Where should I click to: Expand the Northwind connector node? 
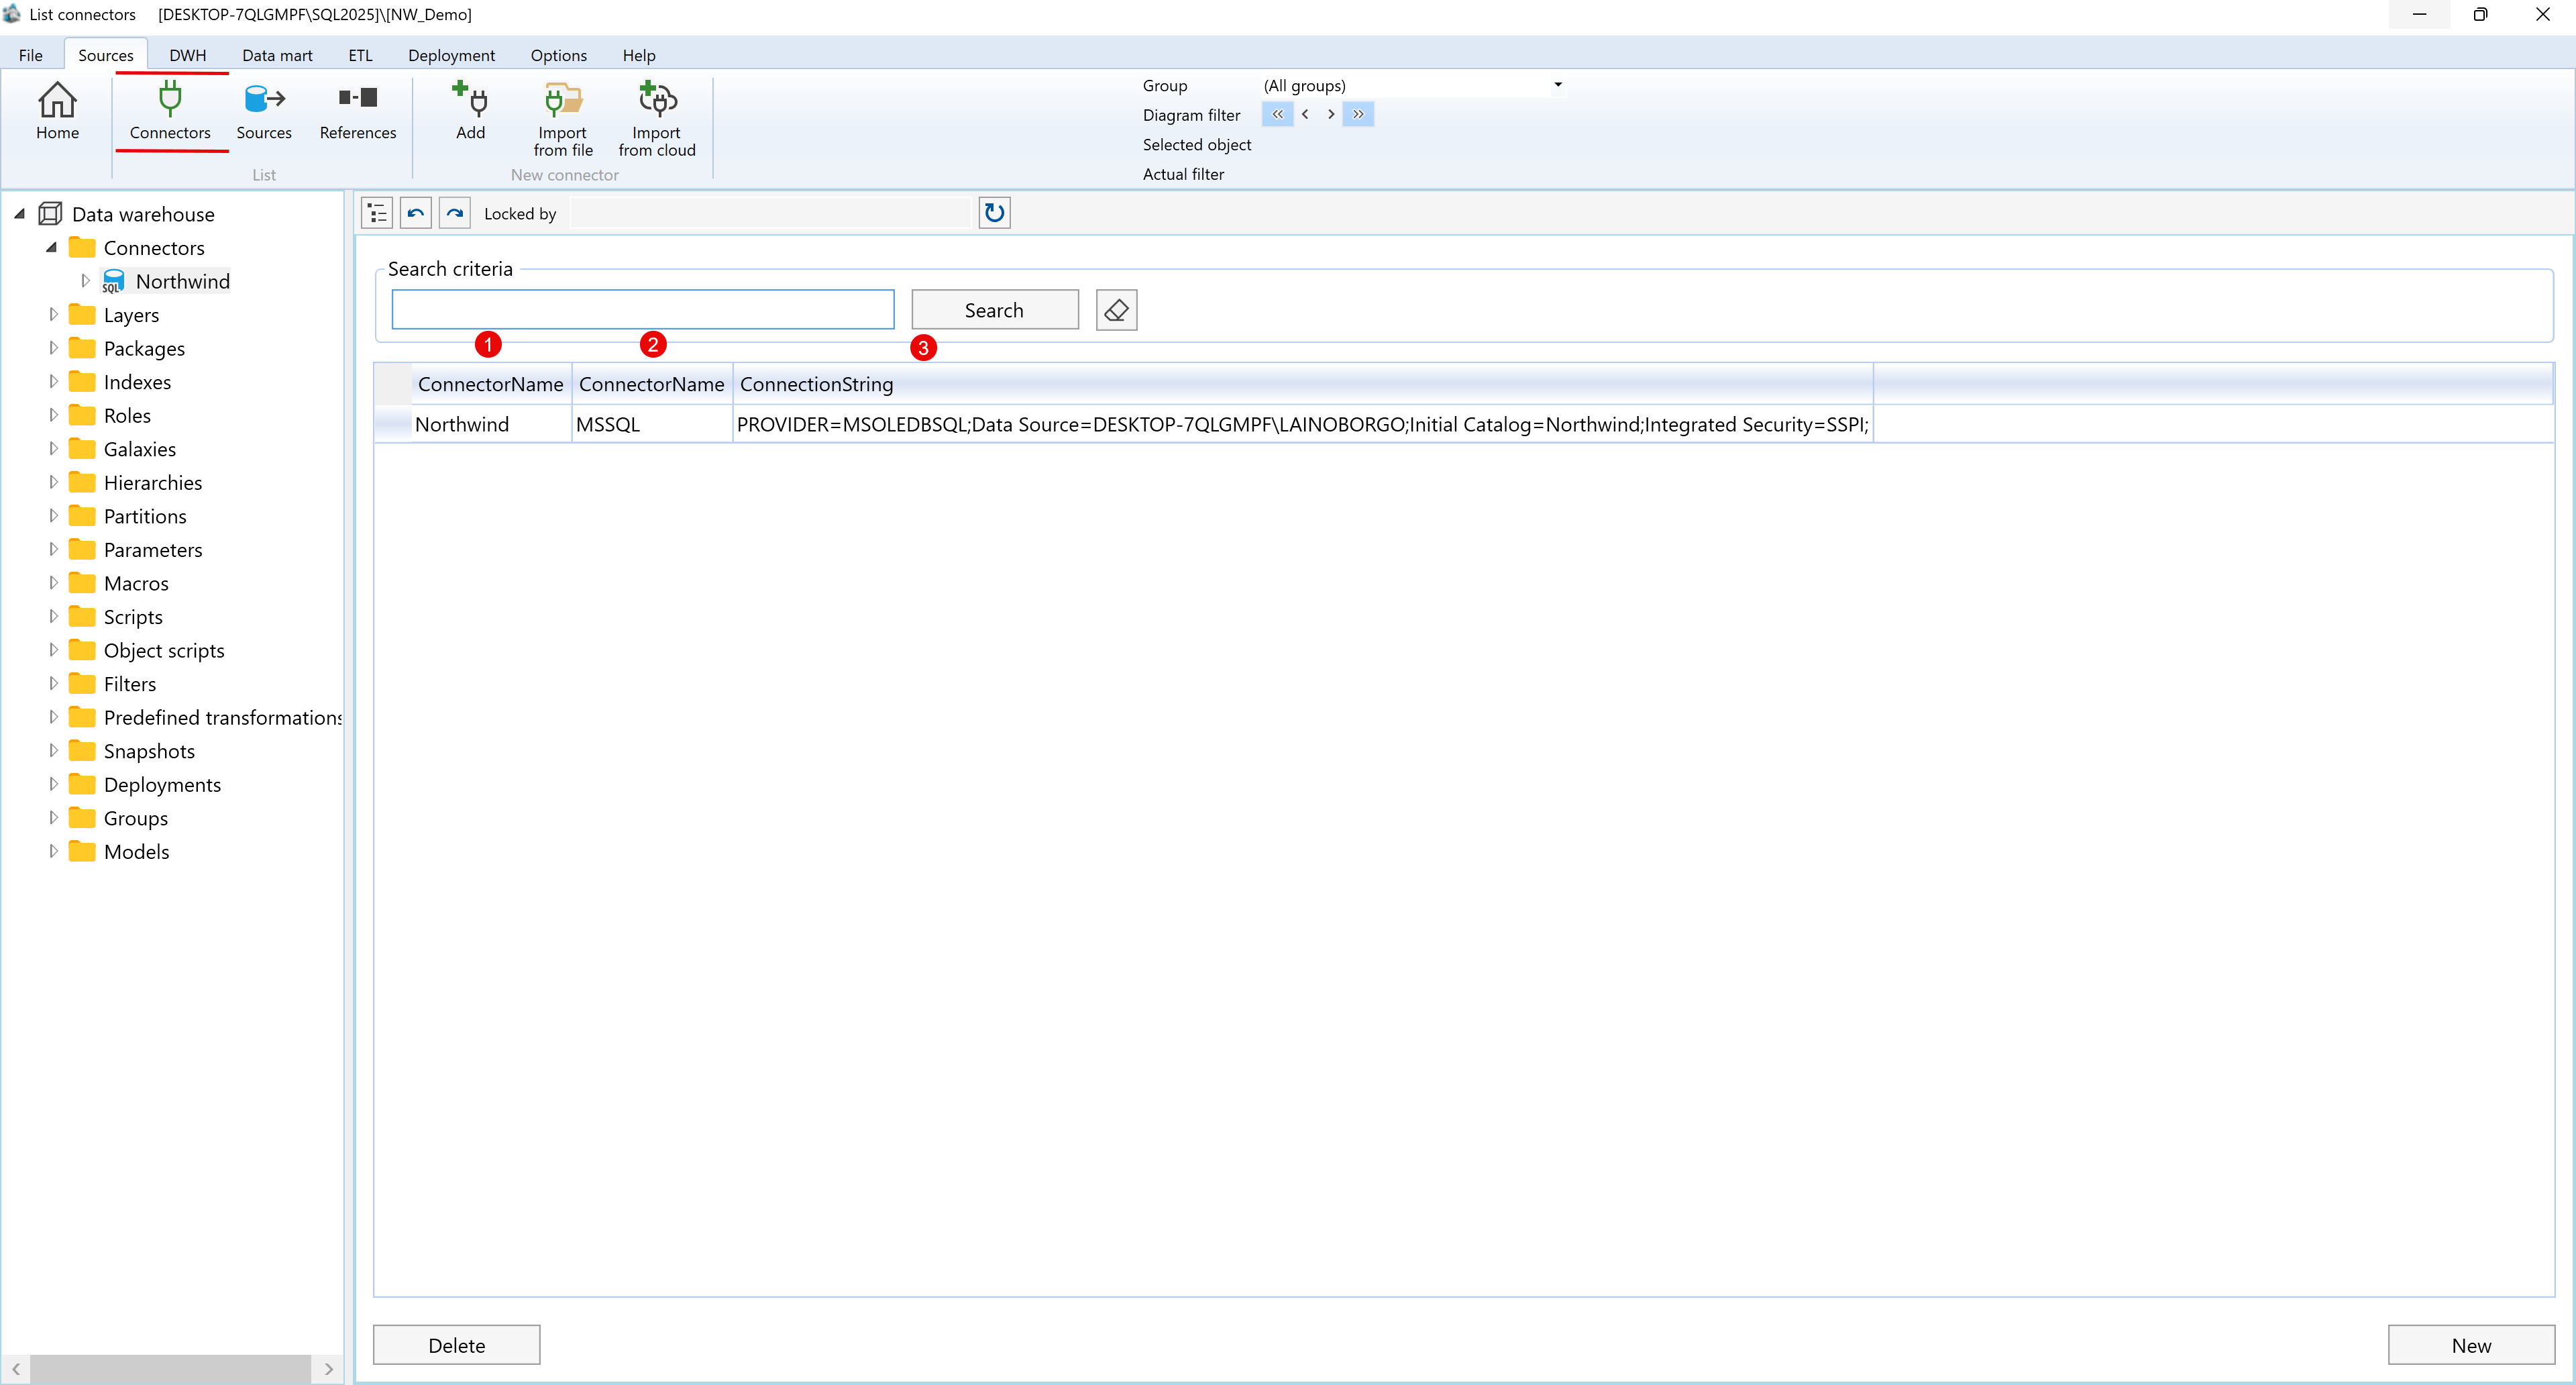coord(85,281)
